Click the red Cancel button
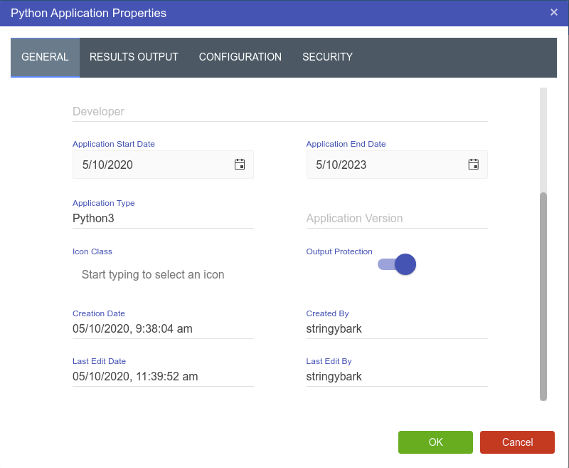Screen dimensions: 569x468 point(517,442)
